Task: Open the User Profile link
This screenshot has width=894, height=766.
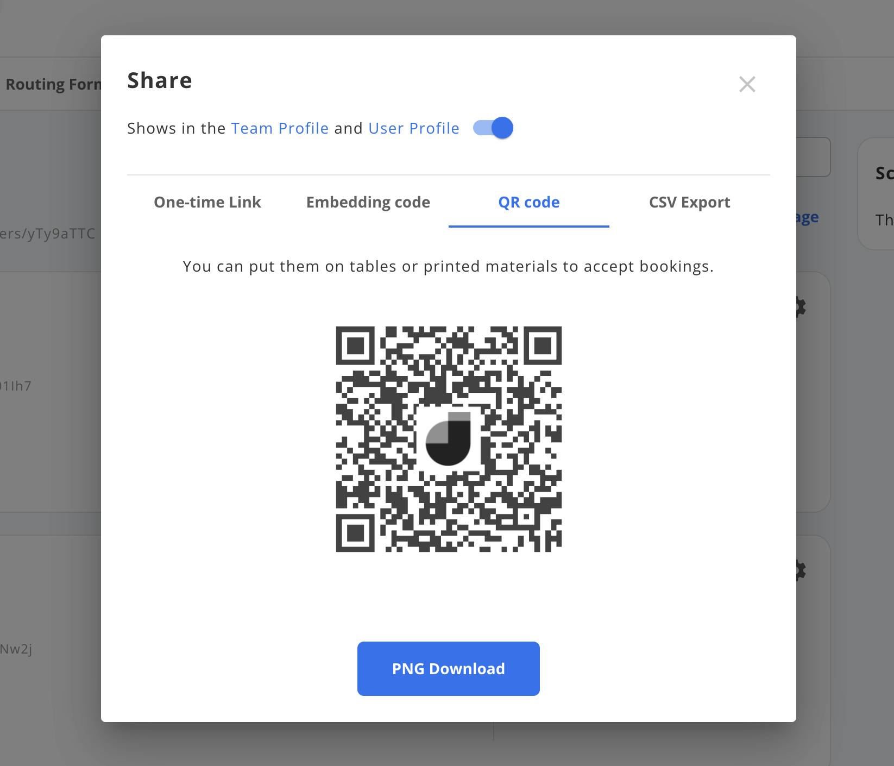Action: pyautogui.click(x=414, y=128)
